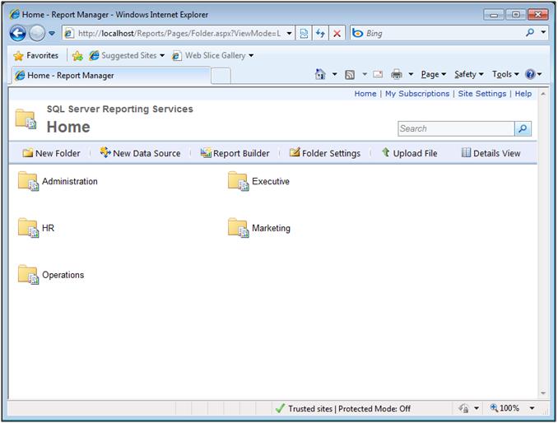Click the red Stop loading icon
The height and width of the screenshot is (423, 558).
tap(337, 34)
